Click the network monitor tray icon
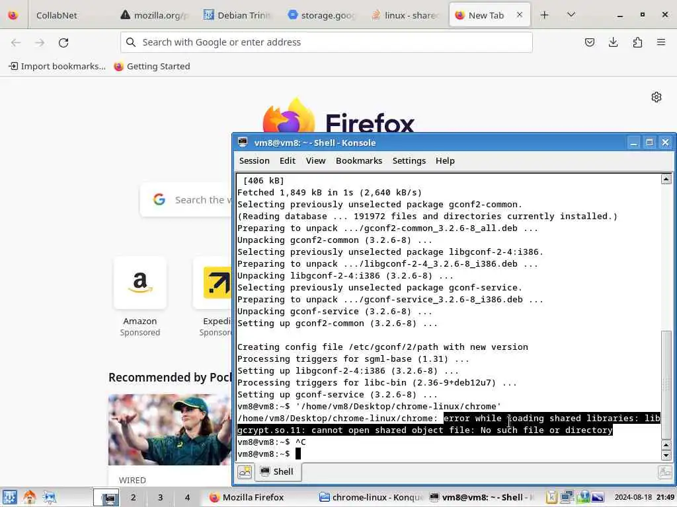The image size is (677, 507). [x=567, y=497]
